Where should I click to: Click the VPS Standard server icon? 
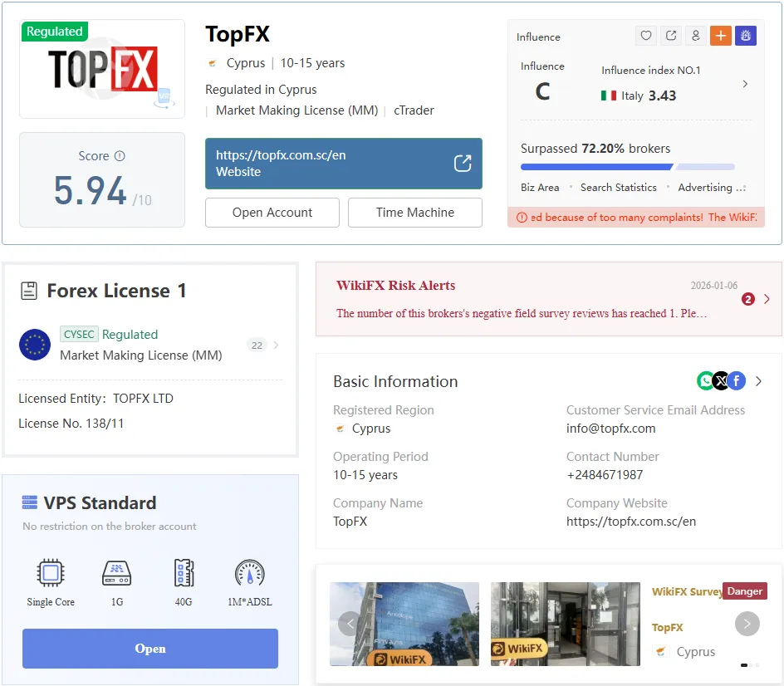(x=30, y=502)
